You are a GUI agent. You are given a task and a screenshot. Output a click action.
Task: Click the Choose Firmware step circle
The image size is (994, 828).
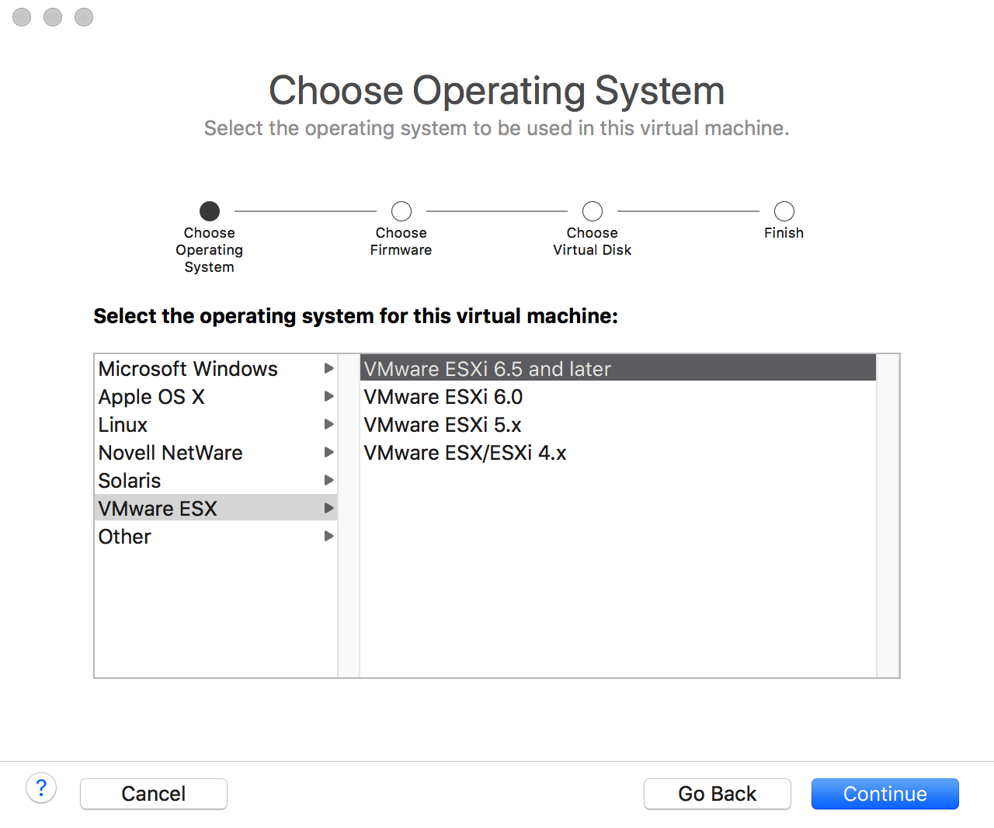click(x=401, y=211)
